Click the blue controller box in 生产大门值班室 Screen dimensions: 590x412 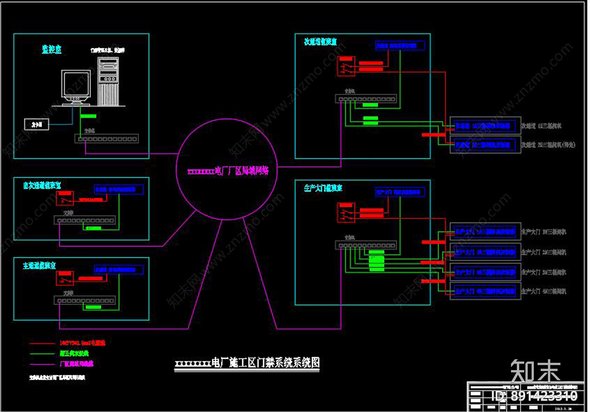point(400,192)
